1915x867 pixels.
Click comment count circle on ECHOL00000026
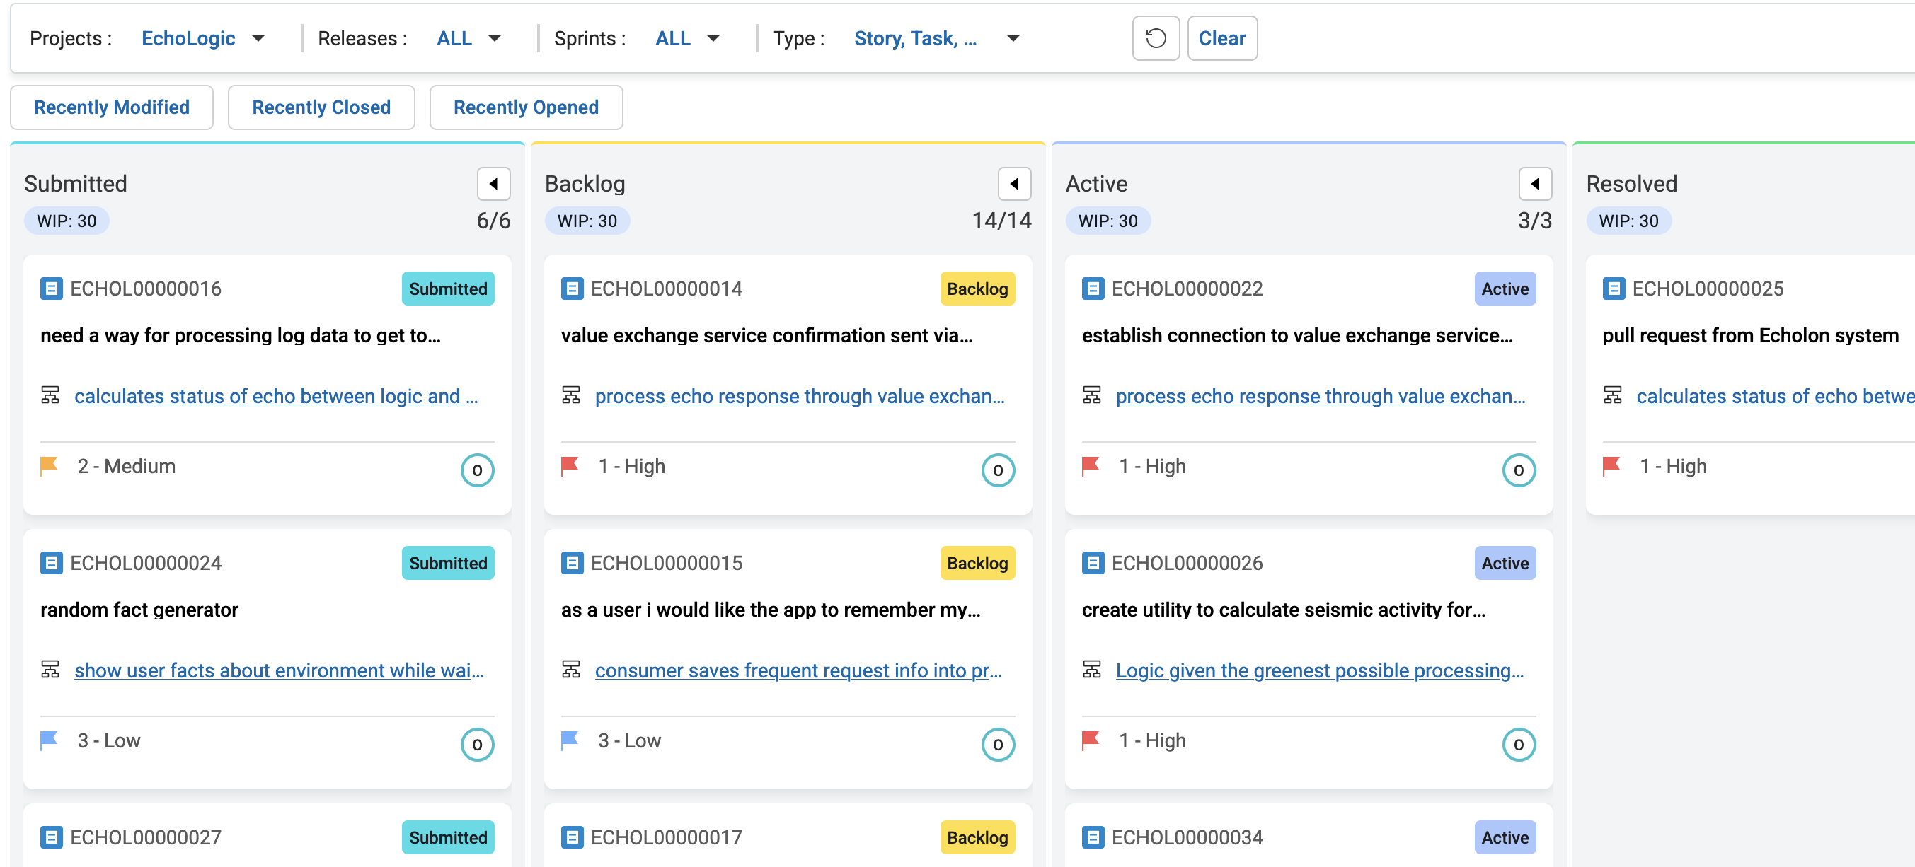1519,744
